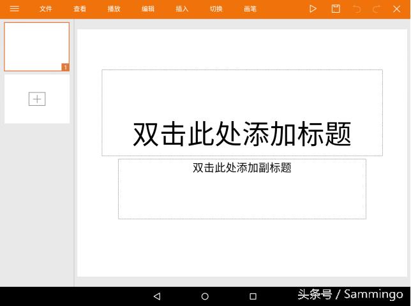
Task: Start slideshow with the play icon
Action: 313,9
